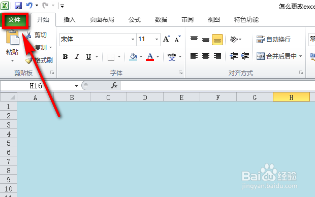Open the borders dropdown arrow

tap(119, 57)
